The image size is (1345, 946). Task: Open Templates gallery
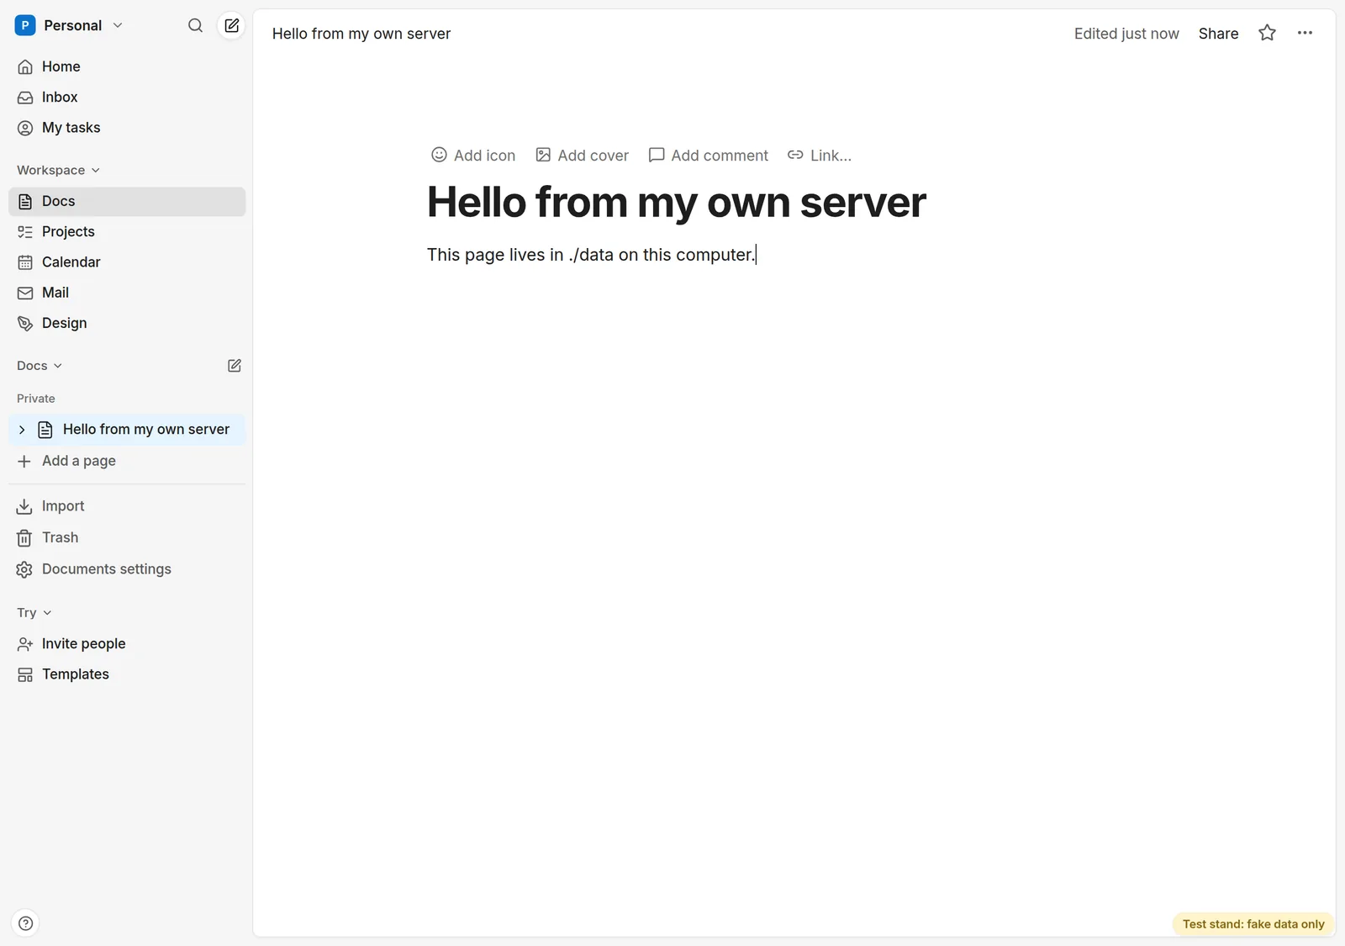pyautogui.click(x=127, y=674)
